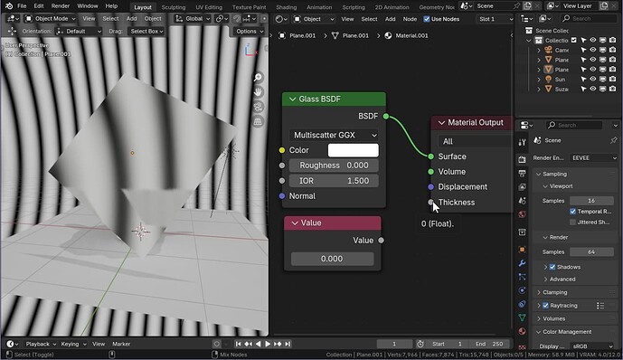Click the Value node 0.000 field
The width and height of the screenshot is (623, 360).
332,259
